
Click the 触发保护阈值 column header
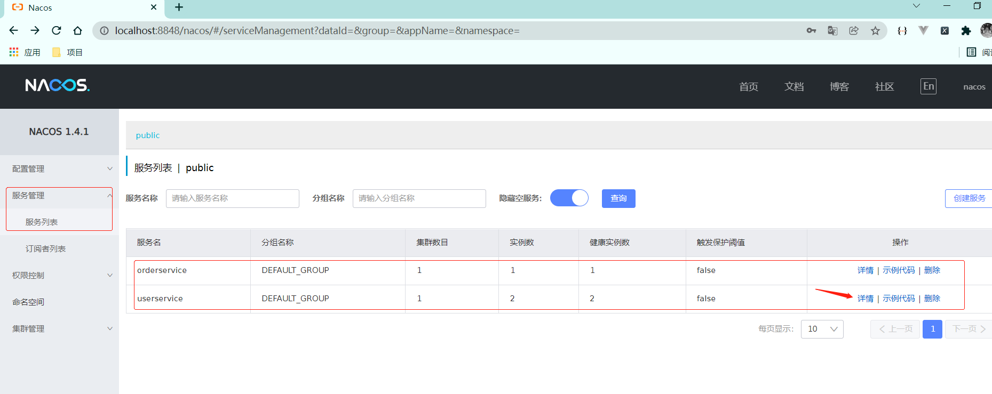[720, 243]
